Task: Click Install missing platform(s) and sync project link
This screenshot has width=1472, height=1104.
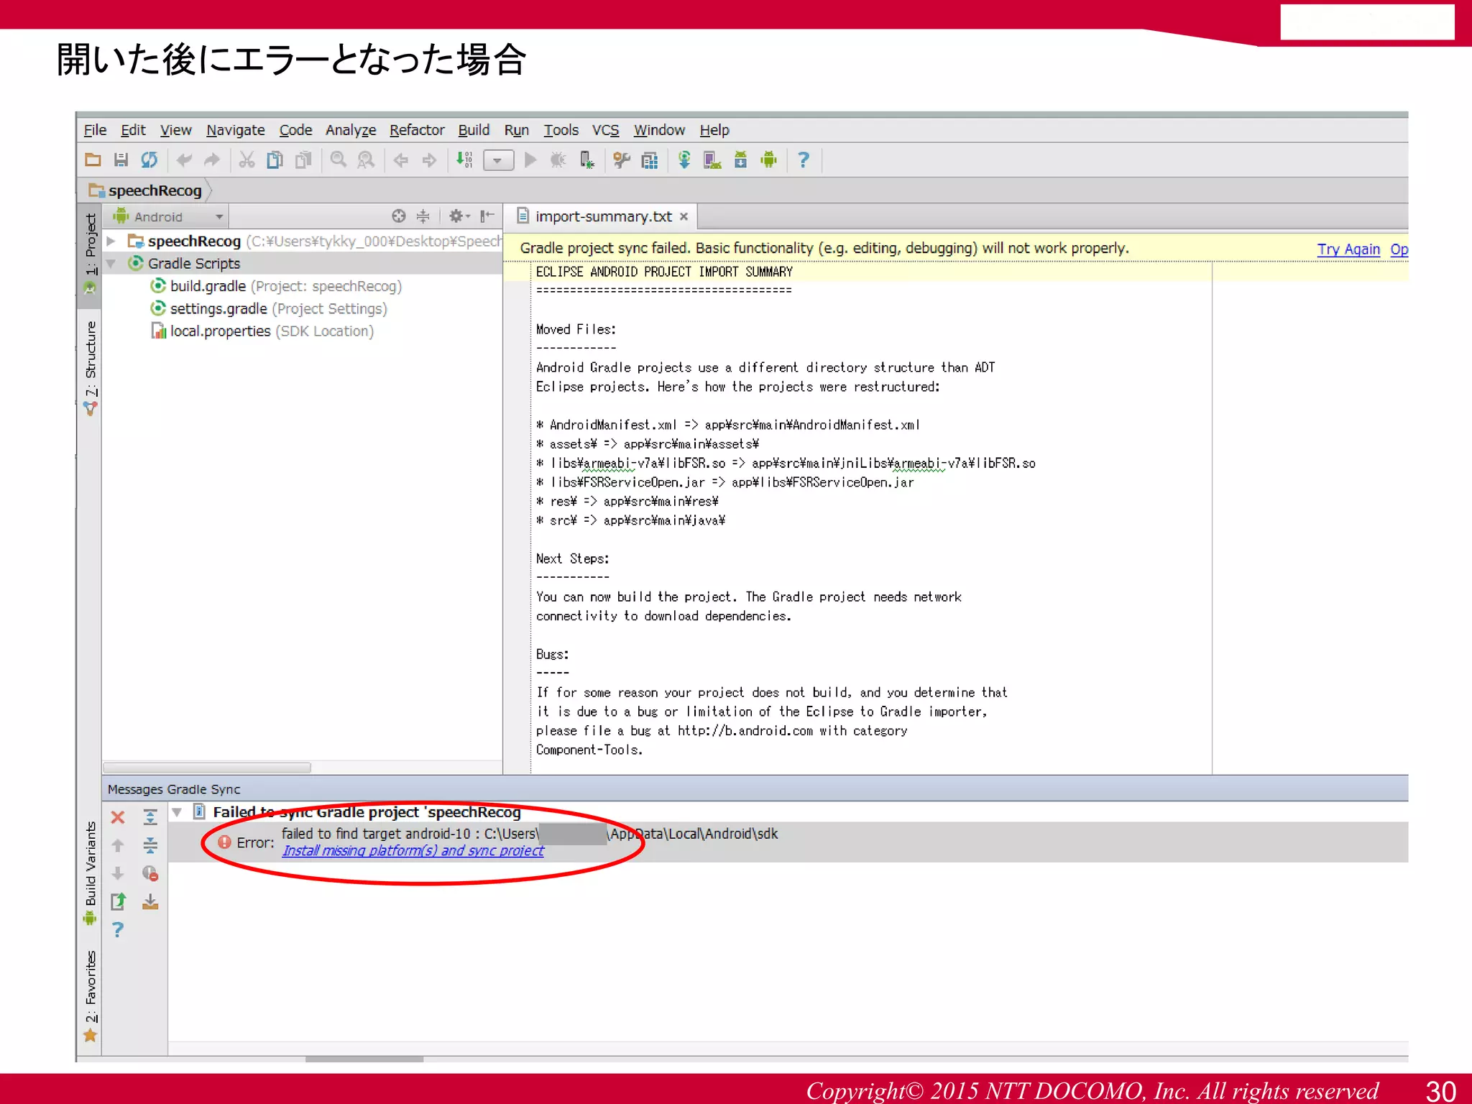Action: (413, 851)
